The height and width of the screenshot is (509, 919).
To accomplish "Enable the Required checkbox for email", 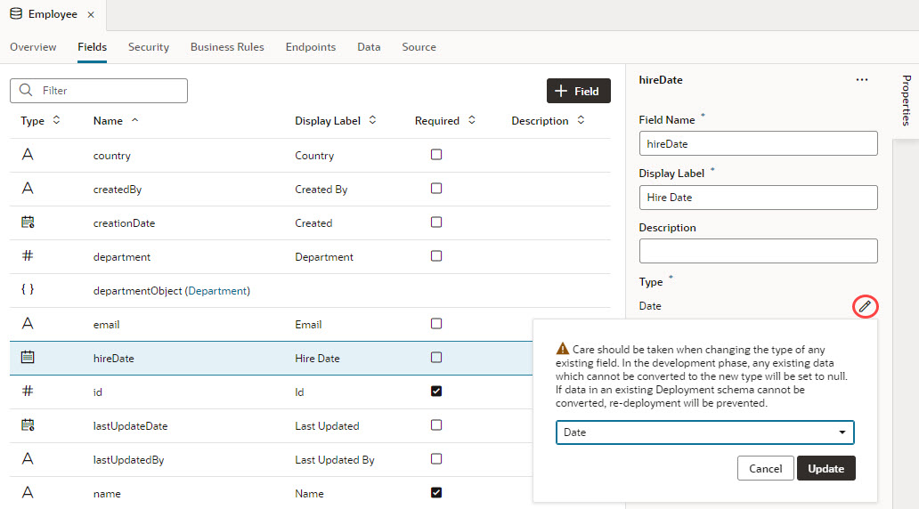I will (x=436, y=324).
